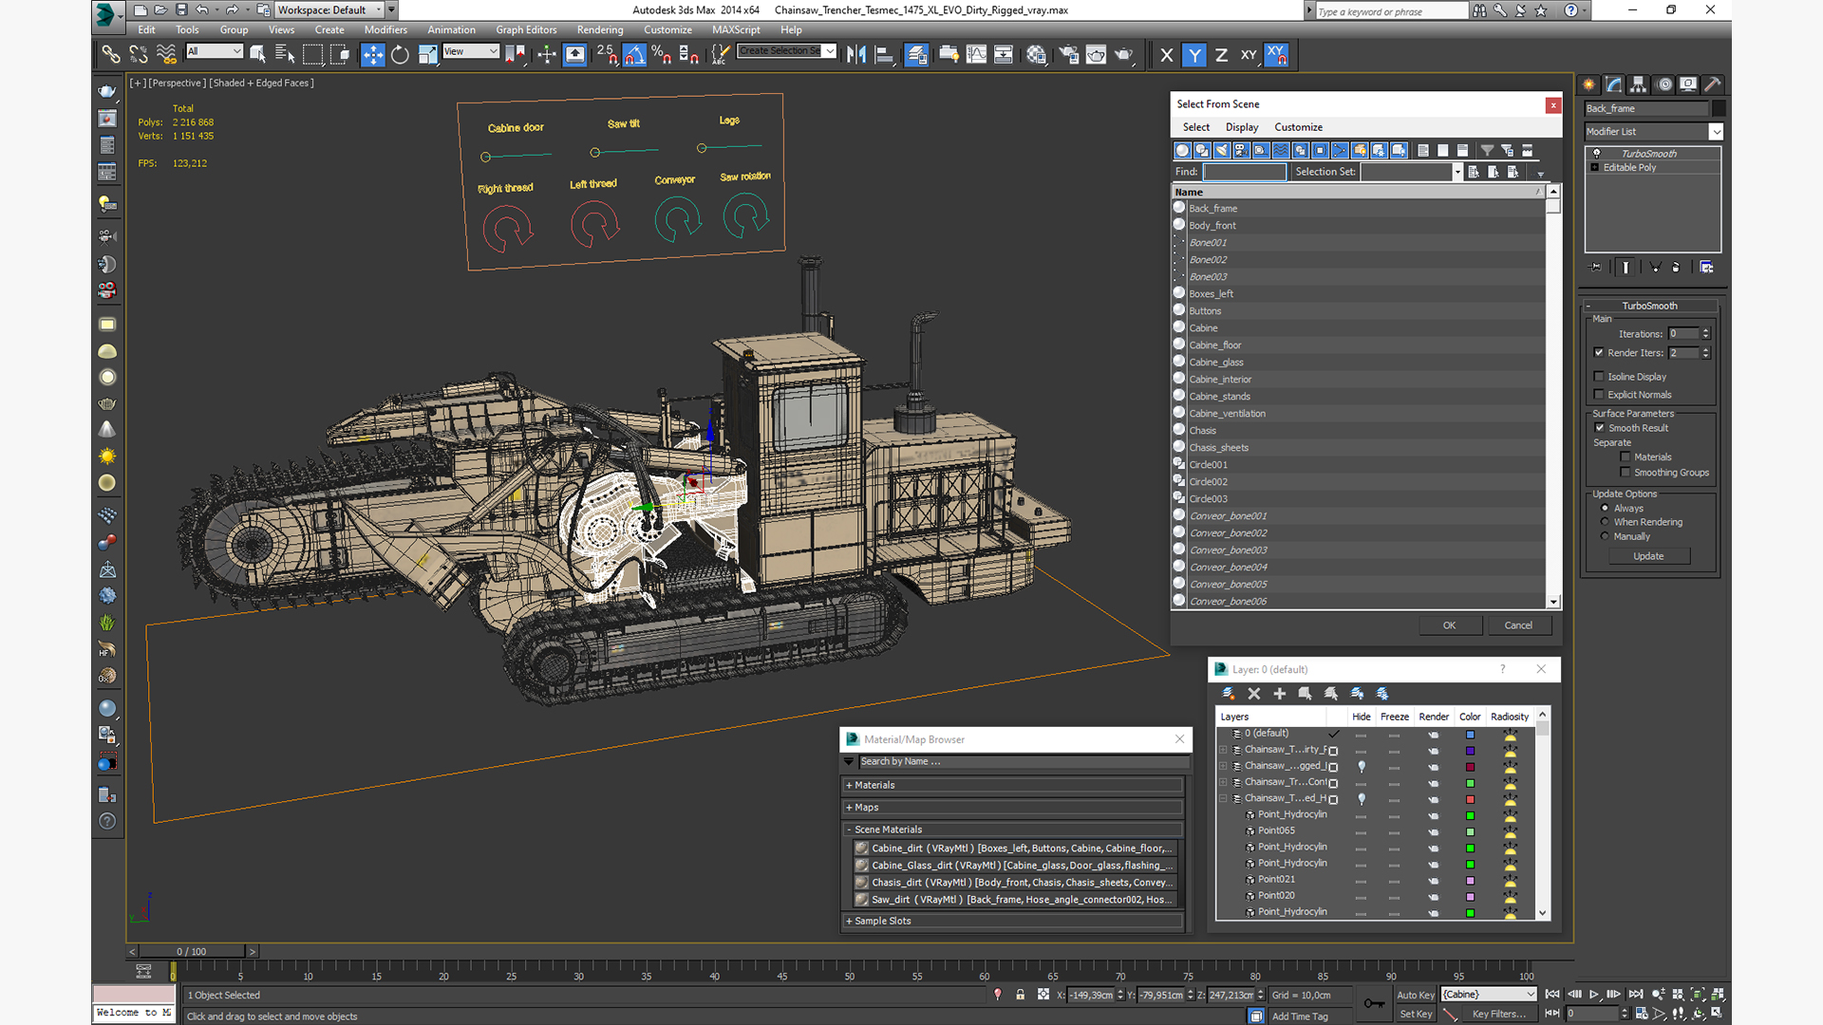1823x1025 pixels.
Task: Click the Mirror tool icon
Action: coord(856,55)
